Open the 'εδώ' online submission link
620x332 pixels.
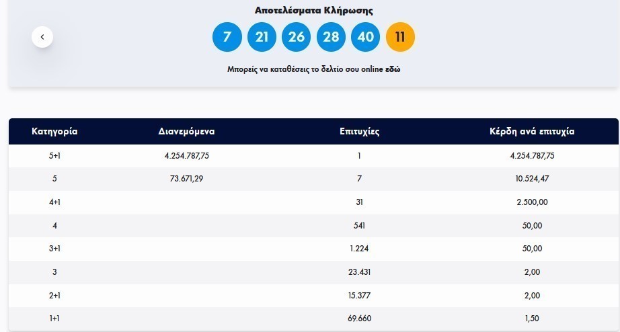coord(393,69)
